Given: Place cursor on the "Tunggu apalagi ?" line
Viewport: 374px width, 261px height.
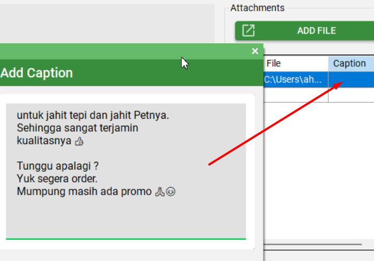Looking at the screenshot, I should click(58, 166).
